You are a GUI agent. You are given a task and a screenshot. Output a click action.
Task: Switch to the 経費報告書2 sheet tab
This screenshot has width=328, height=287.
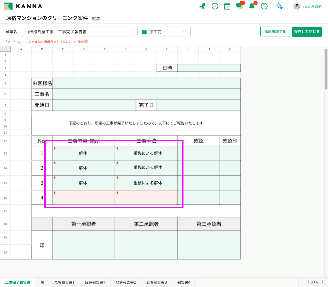[x=126, y=282]
